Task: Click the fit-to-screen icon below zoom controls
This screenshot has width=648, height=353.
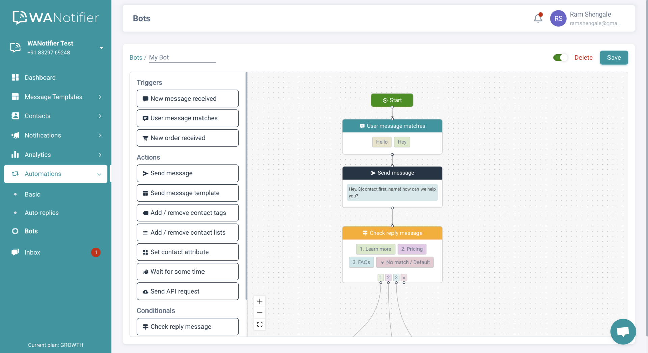Action: coord(260,324)
